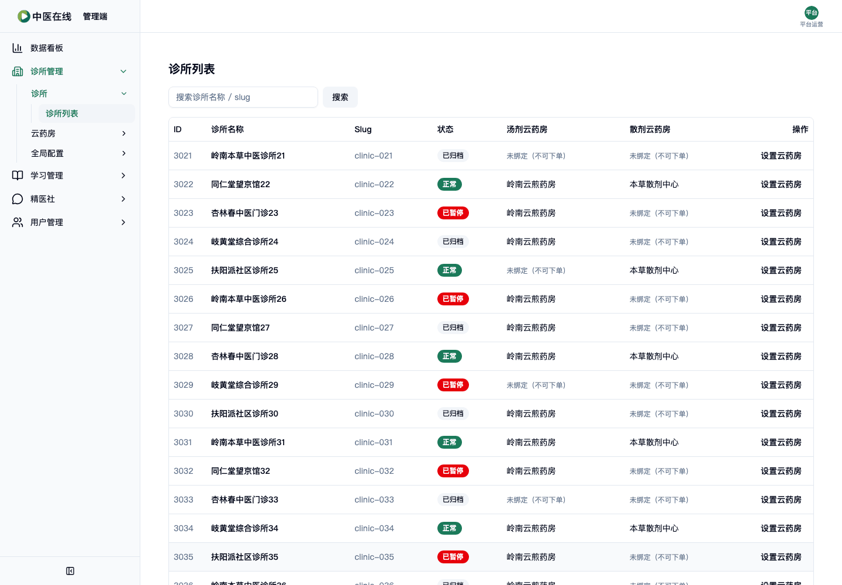Collapse the 诊所 submenu chevron
The height and width of the screenshot is (585, 842).
click(x=124, y=94)
